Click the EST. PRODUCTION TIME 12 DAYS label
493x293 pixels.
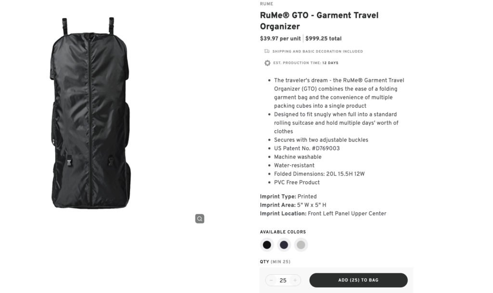point(307,63)
